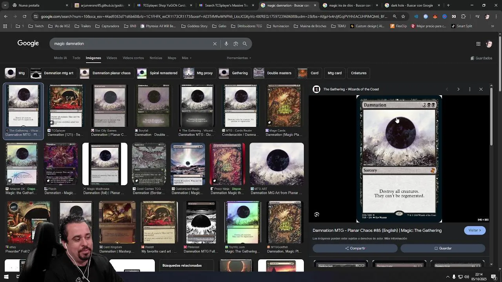Close the image preview panel

pyautogui.click(x=481, y=89)
